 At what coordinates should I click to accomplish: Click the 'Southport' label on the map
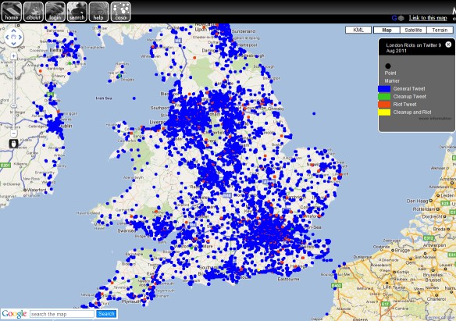[x=159, y=108]
